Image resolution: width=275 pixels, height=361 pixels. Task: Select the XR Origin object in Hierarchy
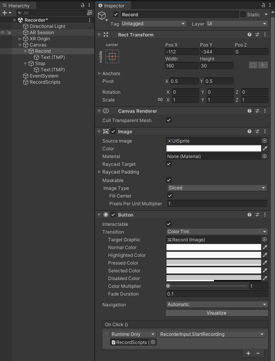click(39, 39)
